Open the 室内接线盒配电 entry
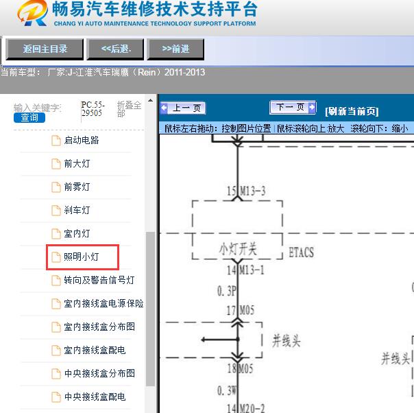Image resolution: width=414 pixels, height=413 pixels. pos(95,350)
